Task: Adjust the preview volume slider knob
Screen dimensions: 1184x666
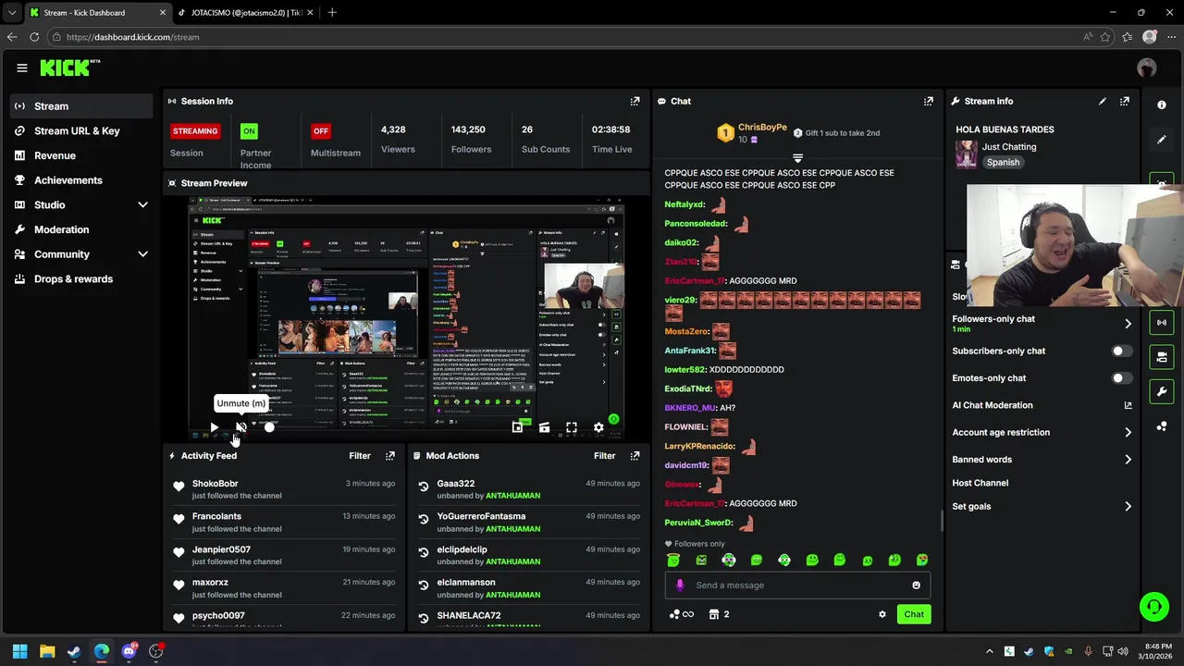Action: tap(269, 427)
